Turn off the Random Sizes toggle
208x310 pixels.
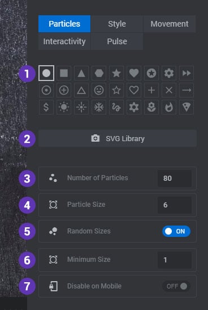[x=176, y=231]
